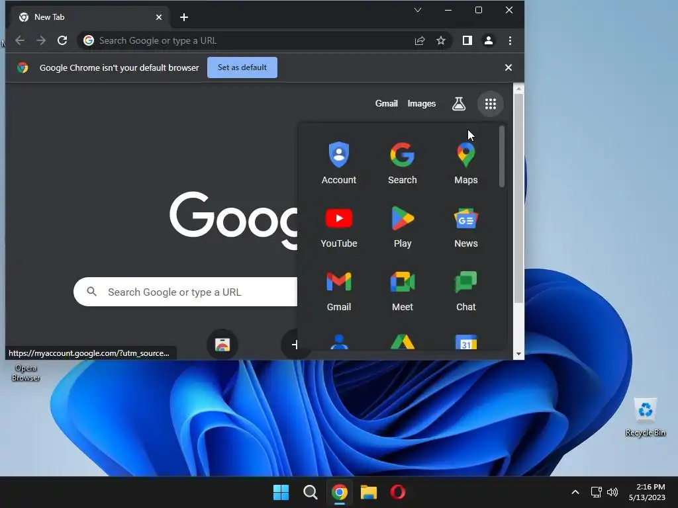Click the Google search box
Viewport: 678px width, 508px height.
[x=186, y=292]
